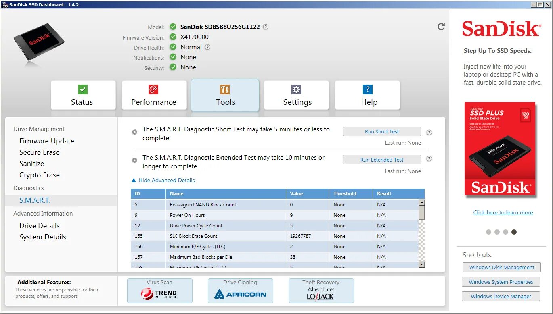The image size is (553, 314).
Task: Click the value 19267787 in the table
Action: point(300,236)
